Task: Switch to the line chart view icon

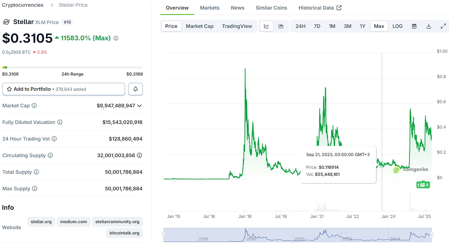Action: [x=266, y=26]
